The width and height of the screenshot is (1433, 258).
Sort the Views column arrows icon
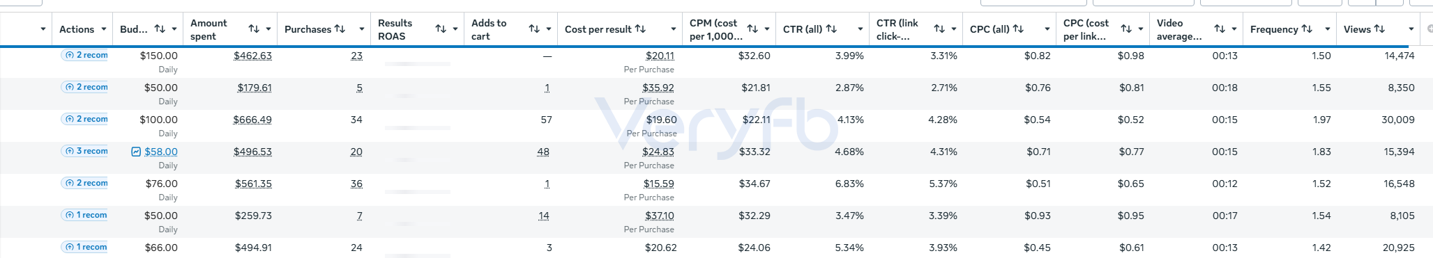click(x=1379, y=29)
